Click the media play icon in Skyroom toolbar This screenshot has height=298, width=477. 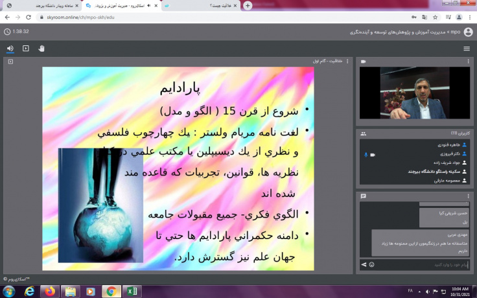[26, 49]
